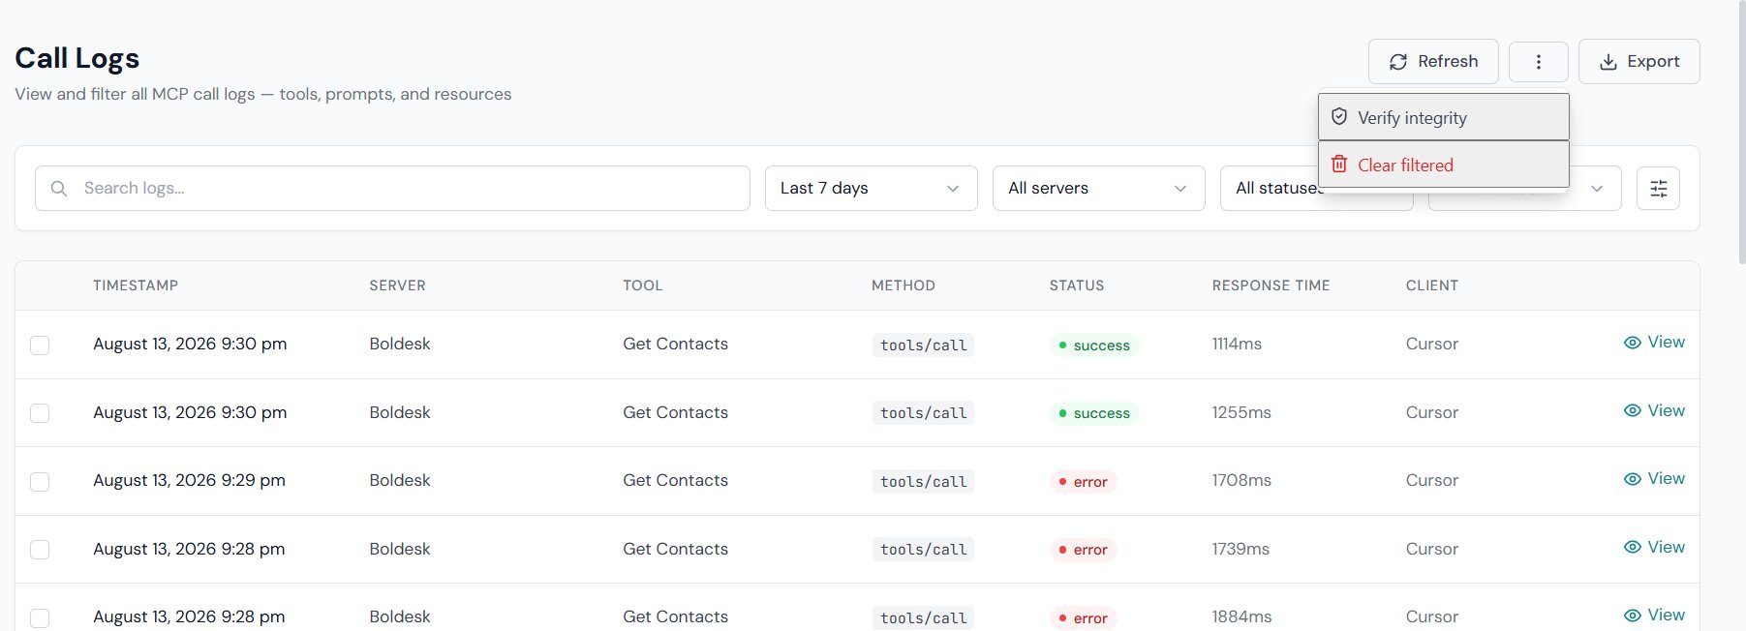1746x631 pixels.
Task: Click the 1884ms response time value
Action: pyautogui.click(x=1241, y=616)
